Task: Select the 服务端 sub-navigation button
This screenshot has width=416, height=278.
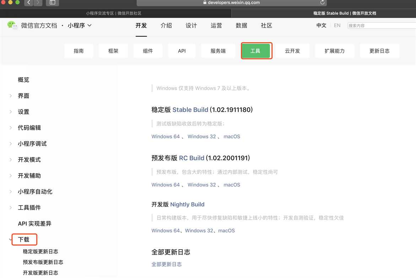Action: click(218, 51)
